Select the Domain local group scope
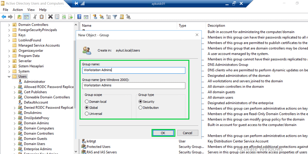Screen dimensions: 308x154 [87, 102]
